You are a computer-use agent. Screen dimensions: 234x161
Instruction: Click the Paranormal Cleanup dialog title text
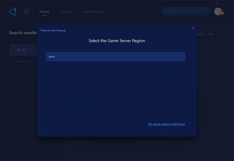(53, 30)
